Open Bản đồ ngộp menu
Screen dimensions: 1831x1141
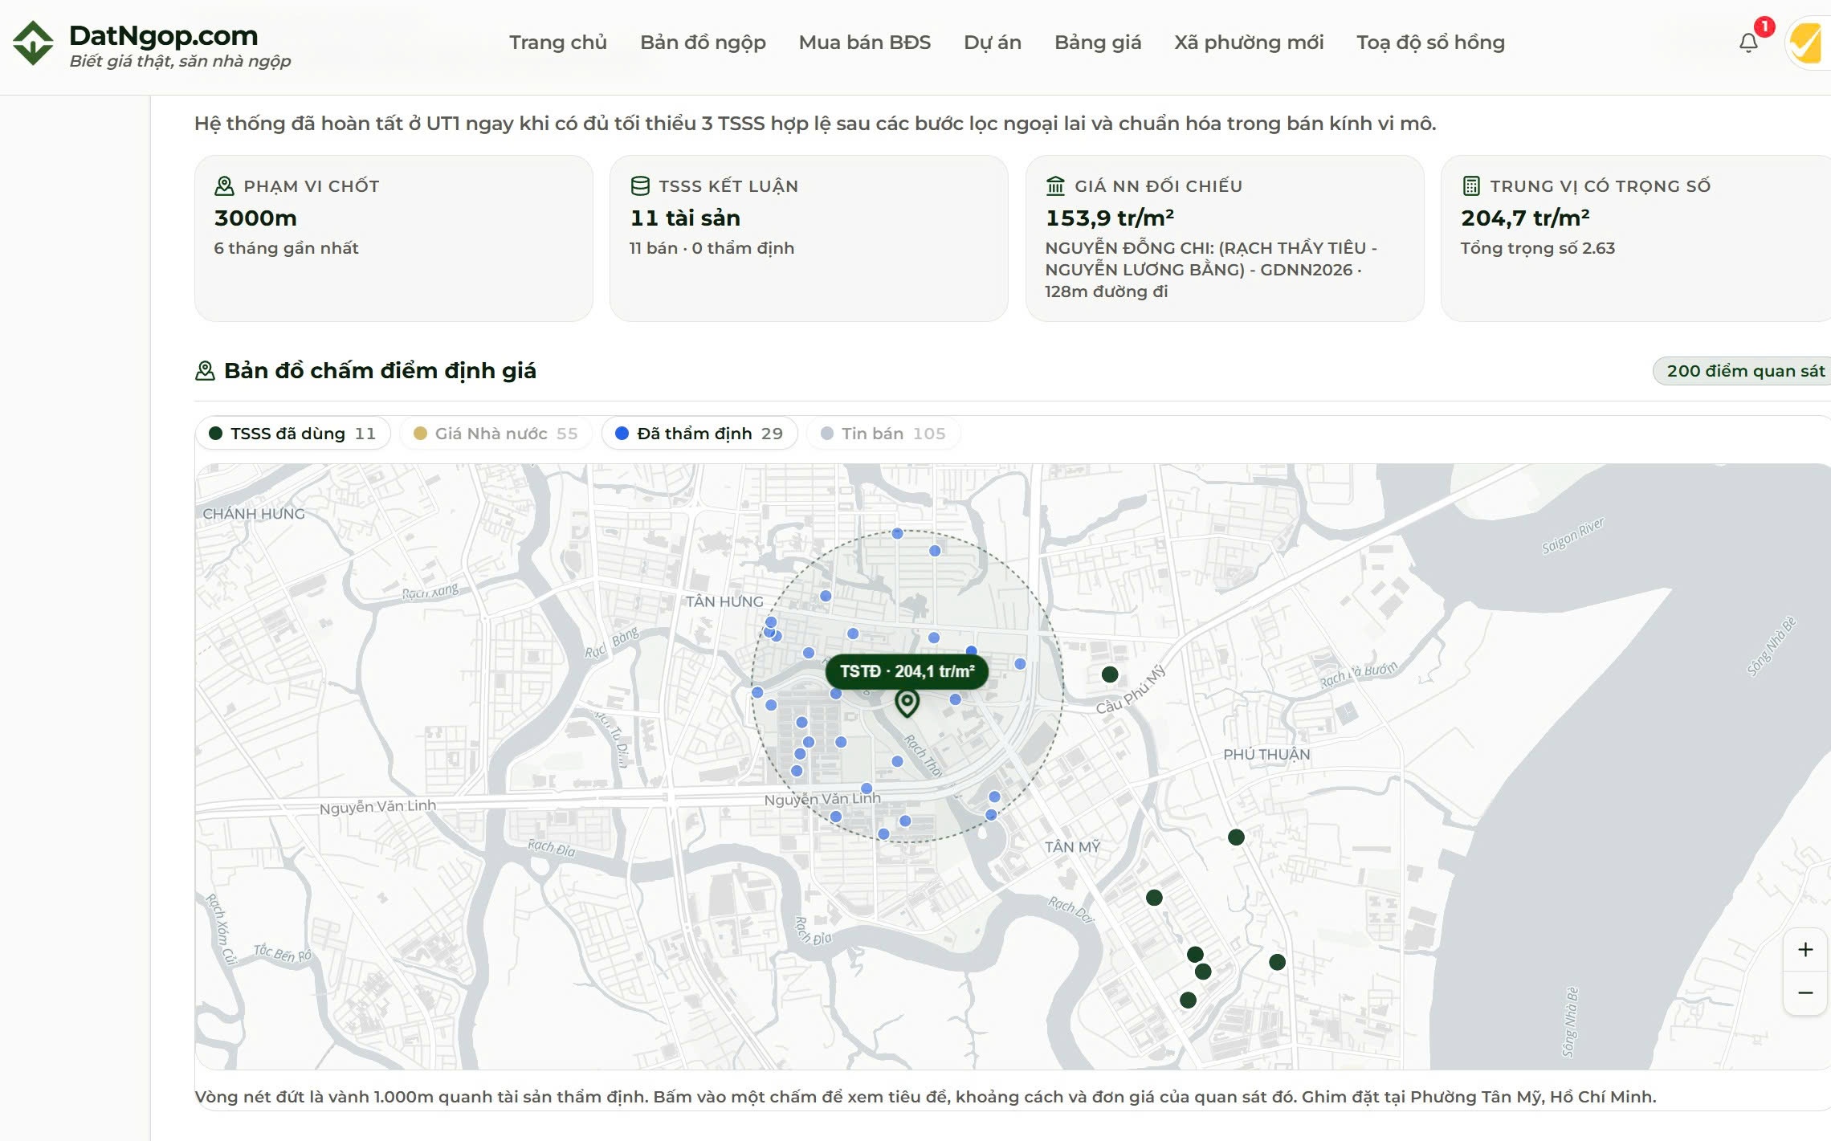pos(703,43)
